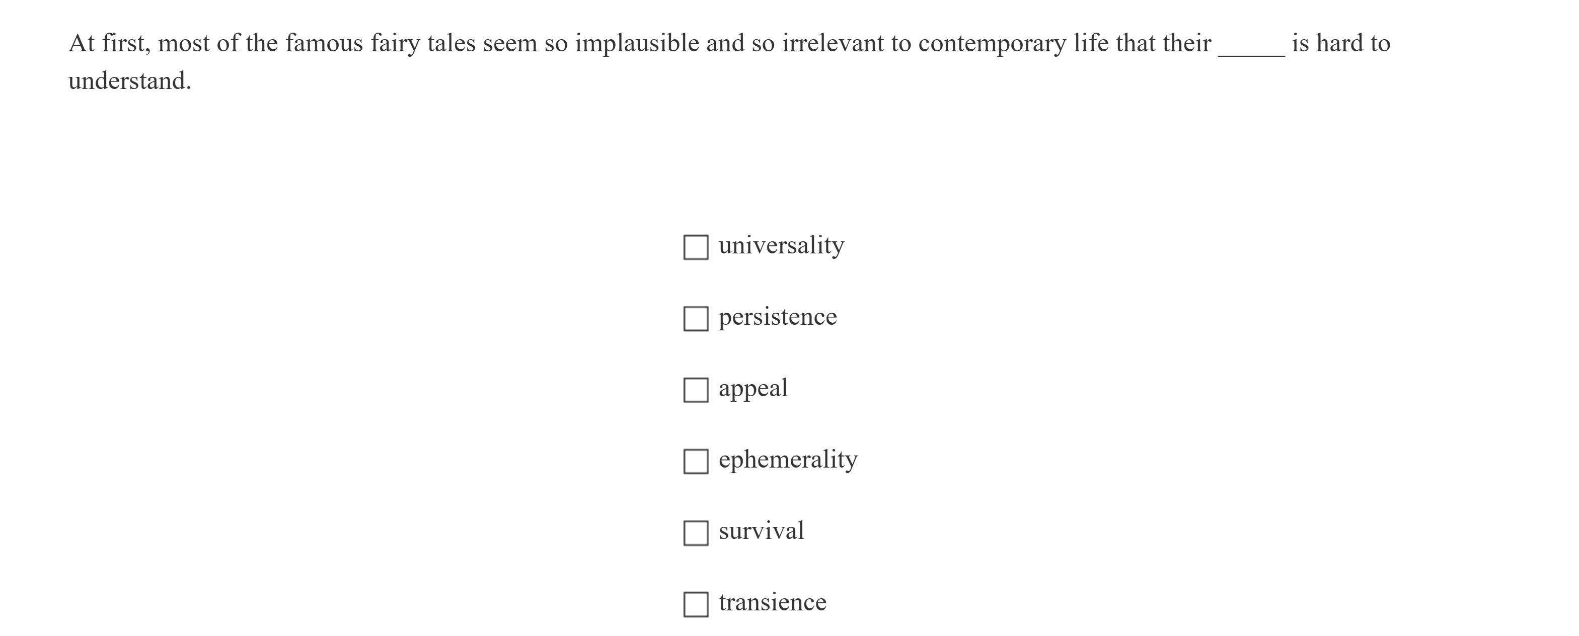Select the appeal checkbox
Viewport: 1579px width, 636px height.
pos(696,390)
